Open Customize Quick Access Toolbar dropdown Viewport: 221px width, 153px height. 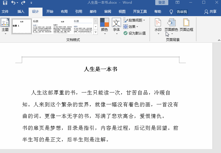(x=31, y=3)
